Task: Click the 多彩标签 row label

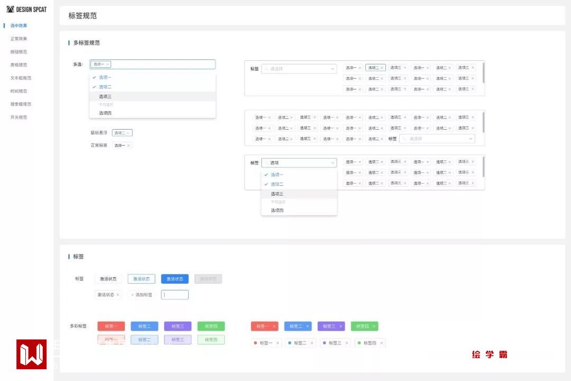Action: (x=78, y=326)
